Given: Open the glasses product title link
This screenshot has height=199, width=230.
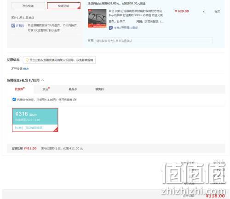Looking at the screenshot, I should tap(136, 13).
